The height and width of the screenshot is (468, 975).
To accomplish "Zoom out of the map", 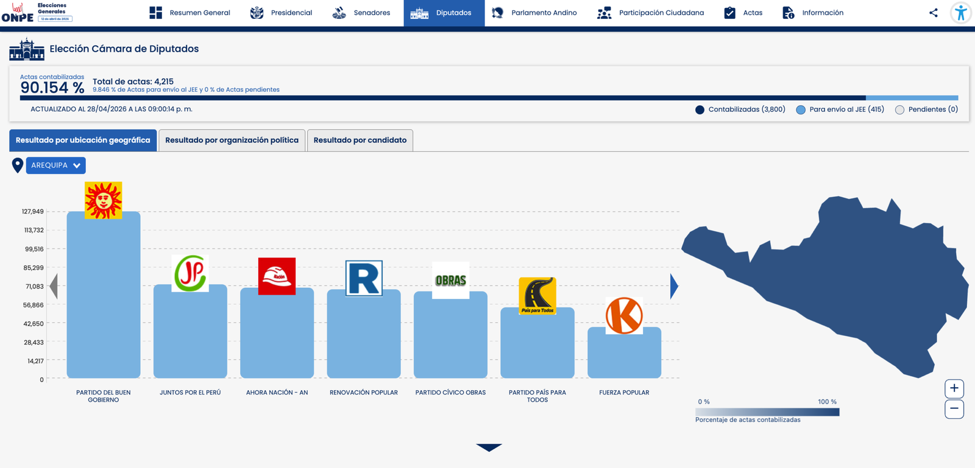I will pyautogui.click(x=954, y=409).
